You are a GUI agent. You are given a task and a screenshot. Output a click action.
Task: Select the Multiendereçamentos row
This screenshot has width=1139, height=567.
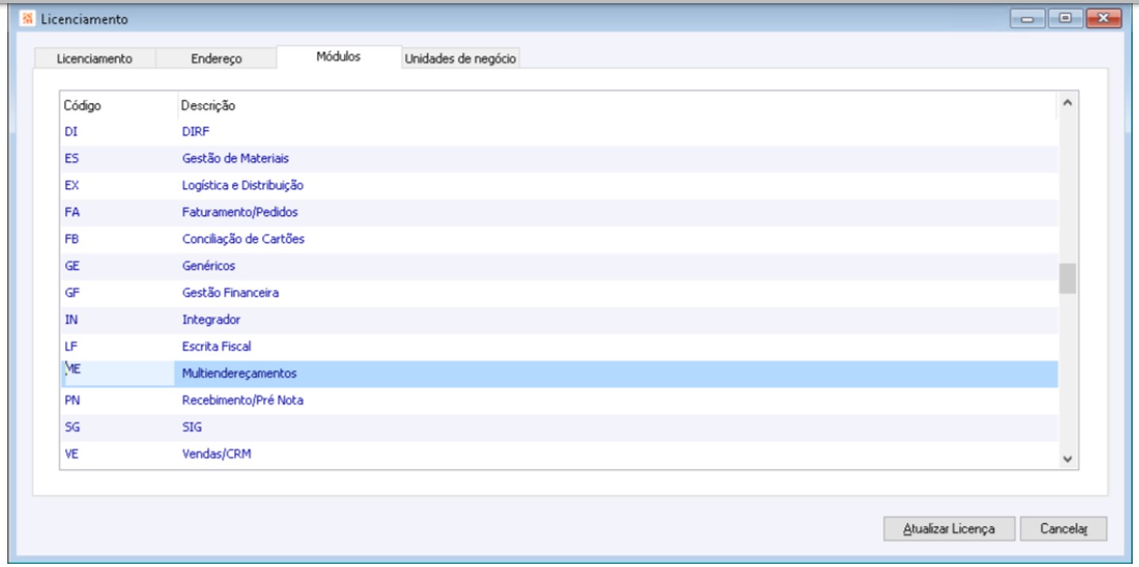point(559,374)
